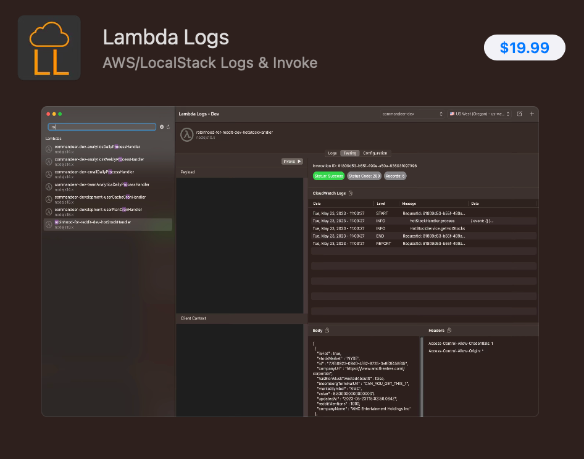
Task: Click large lambda icon in detail header
Action: 187,134
